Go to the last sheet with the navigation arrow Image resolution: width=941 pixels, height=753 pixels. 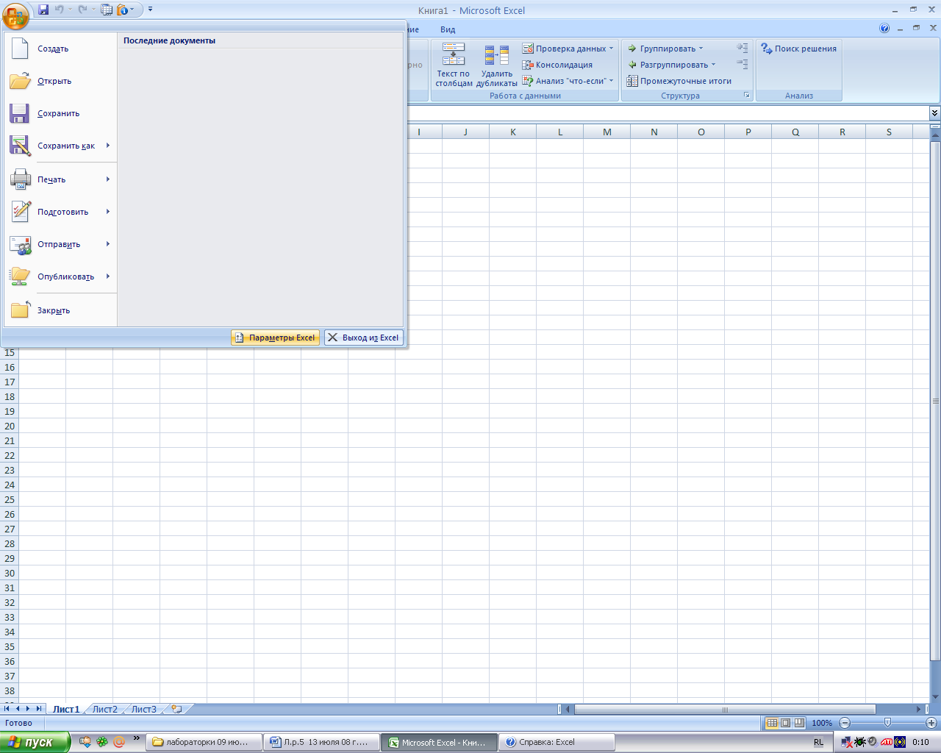pos(39,709)
